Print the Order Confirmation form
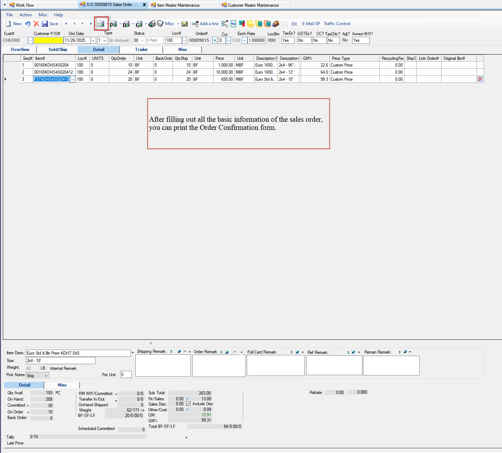 coord(101,23)
